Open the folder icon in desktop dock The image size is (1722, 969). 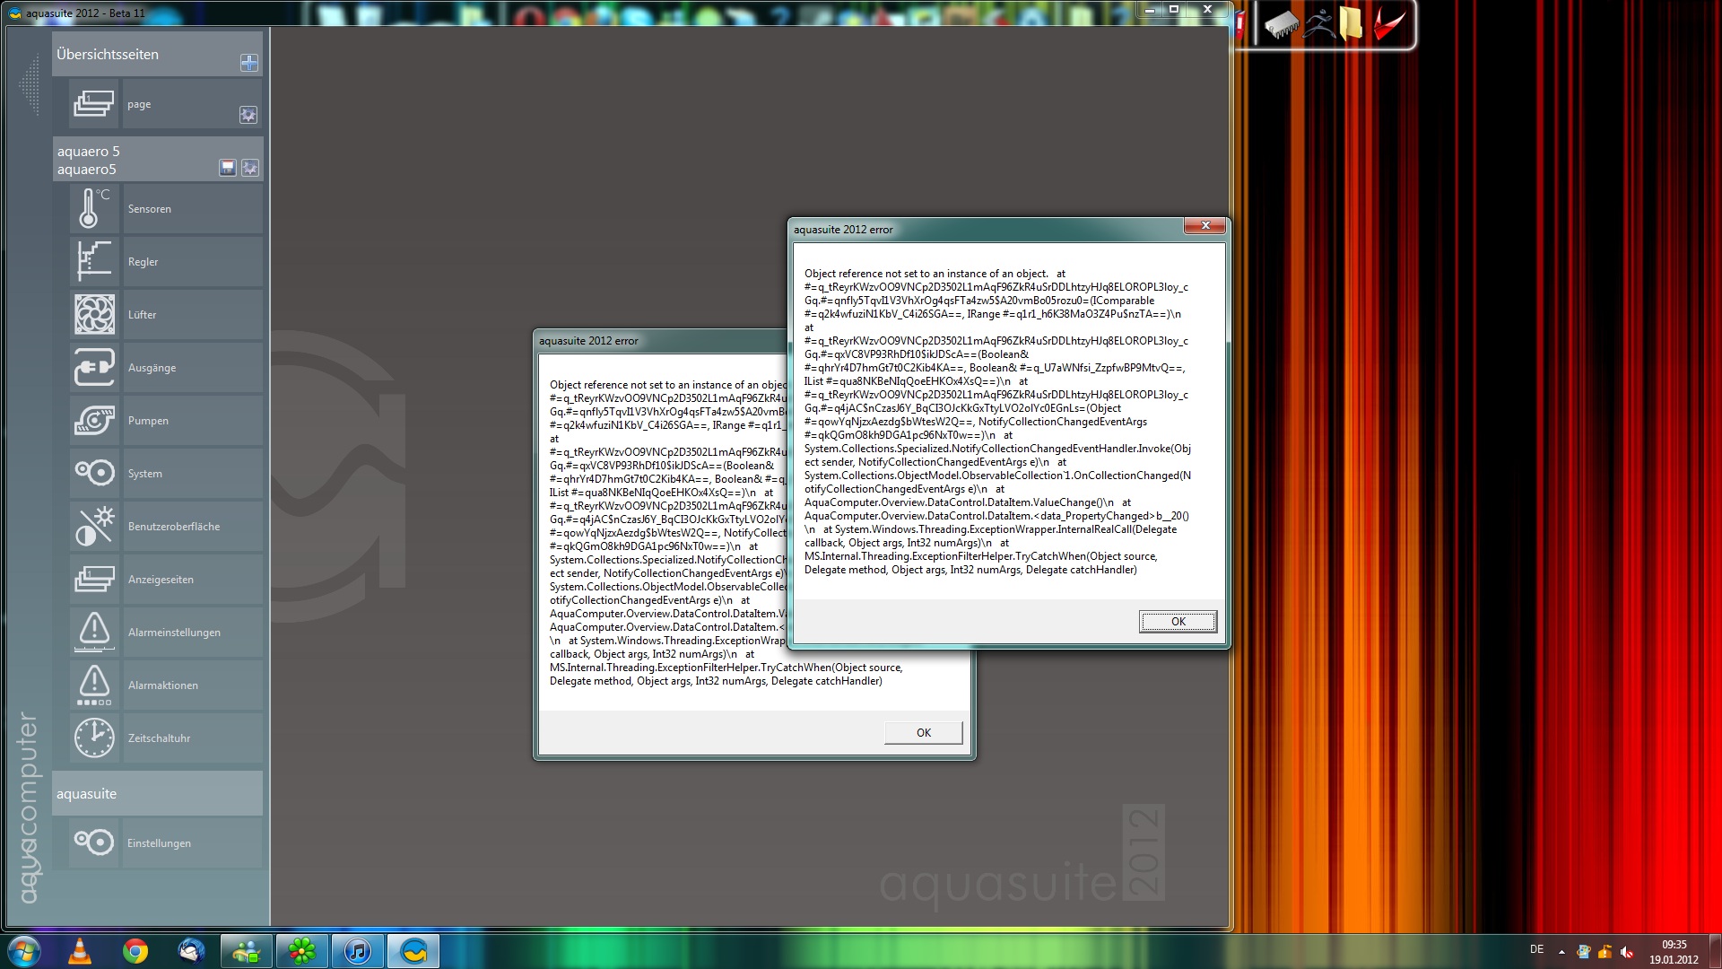(1351, 24)
